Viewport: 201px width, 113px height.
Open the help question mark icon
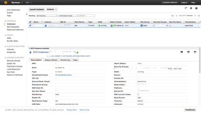pos(196,8)
